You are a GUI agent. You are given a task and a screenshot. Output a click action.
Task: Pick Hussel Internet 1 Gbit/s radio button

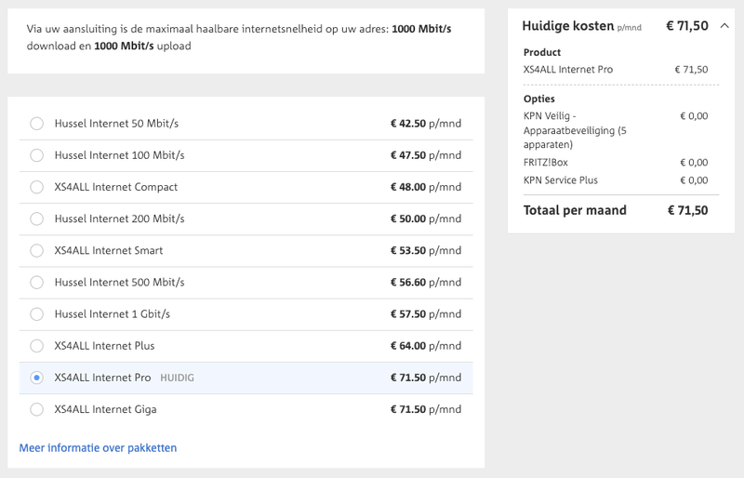tap(36, 314)
